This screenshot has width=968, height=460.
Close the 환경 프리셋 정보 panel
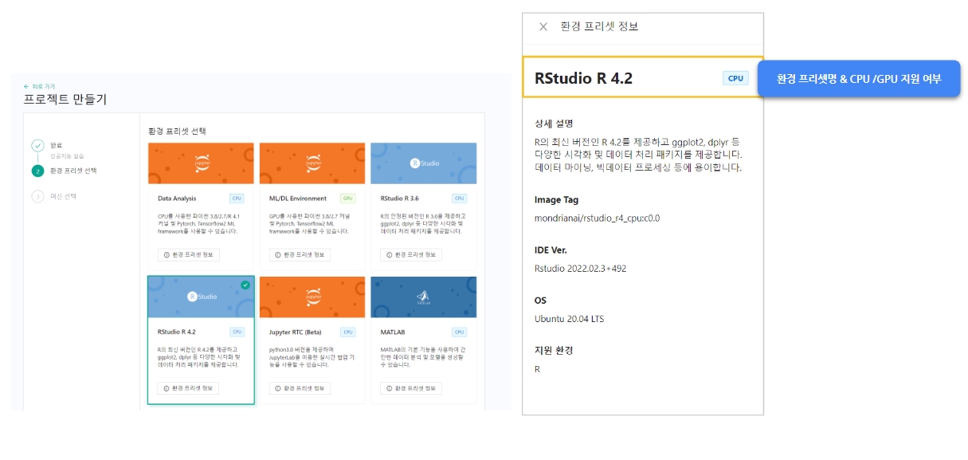[543, 26]
